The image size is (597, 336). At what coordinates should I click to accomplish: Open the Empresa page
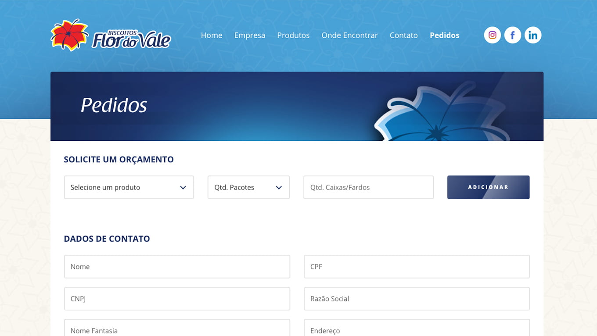coord(249,36)
